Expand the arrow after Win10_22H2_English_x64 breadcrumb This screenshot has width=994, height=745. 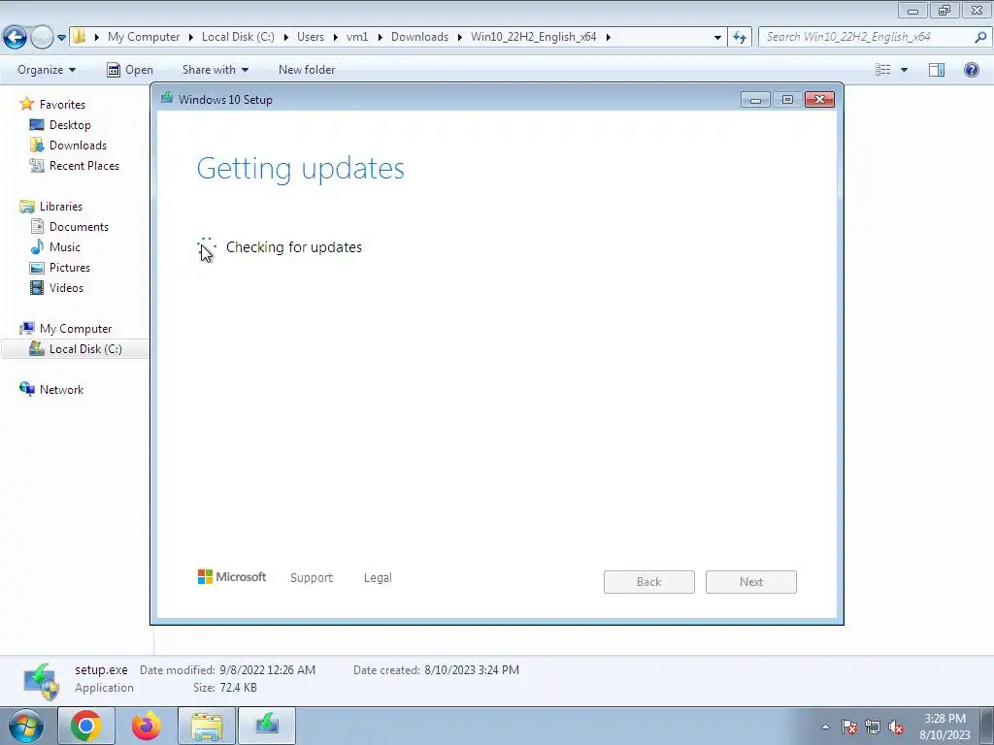pyautogui.click(x=608, y=38)
